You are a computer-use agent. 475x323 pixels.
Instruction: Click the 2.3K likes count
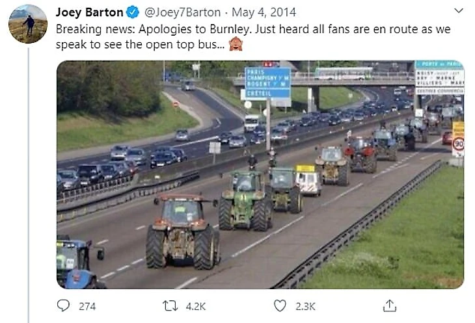[305, 306]
